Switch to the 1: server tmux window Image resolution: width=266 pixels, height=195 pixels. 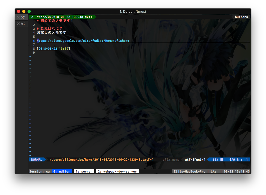pyautogui.click(x=84, y=171)
